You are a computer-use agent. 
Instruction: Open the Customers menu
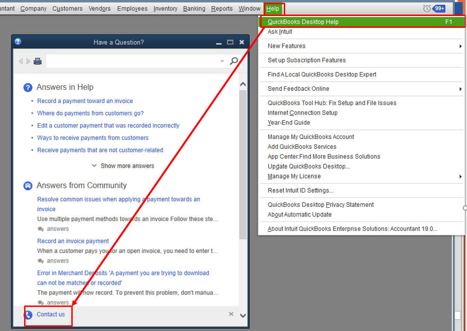(68, 8)
